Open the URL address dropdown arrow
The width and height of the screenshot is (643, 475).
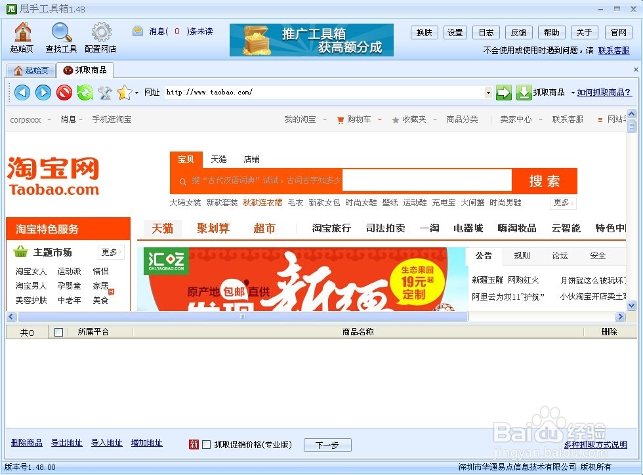488,93
